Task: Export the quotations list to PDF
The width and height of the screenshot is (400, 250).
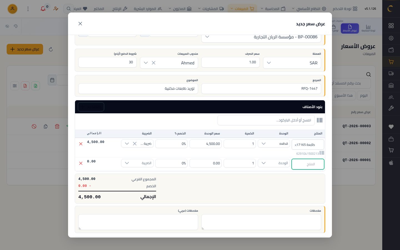Action: pos(25,86)
